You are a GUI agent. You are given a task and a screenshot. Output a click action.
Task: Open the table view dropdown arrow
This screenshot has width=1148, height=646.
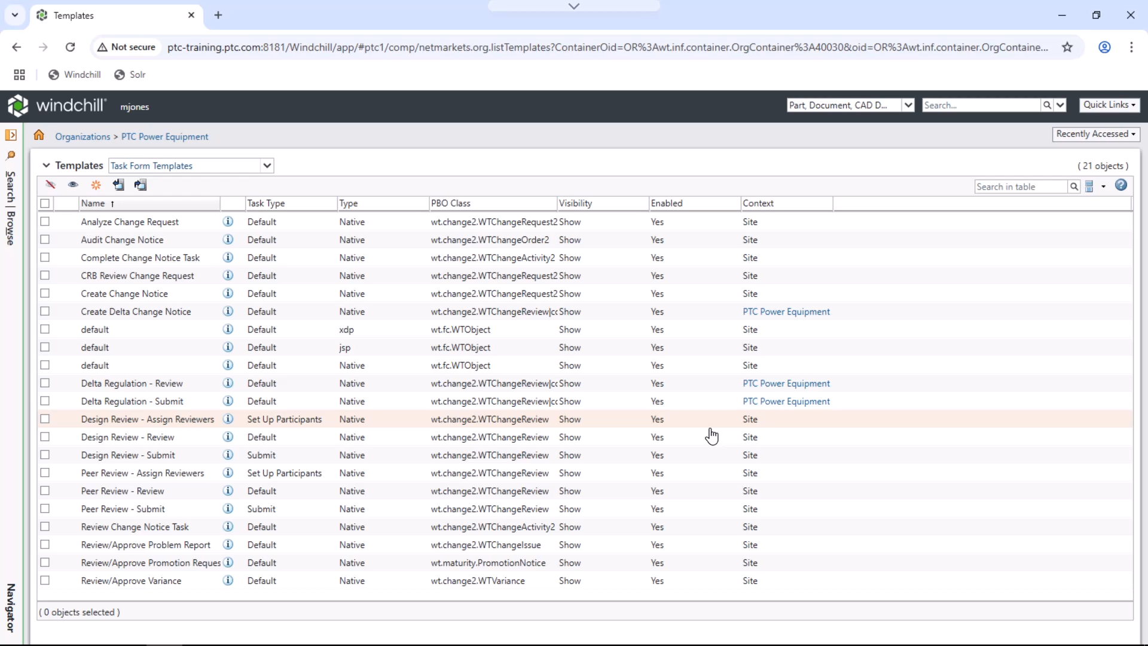point(1103,187)
